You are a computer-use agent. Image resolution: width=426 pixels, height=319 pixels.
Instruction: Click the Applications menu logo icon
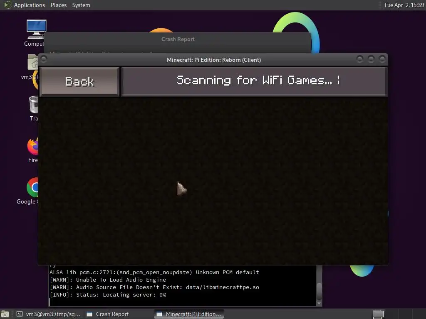click(7, 5)
